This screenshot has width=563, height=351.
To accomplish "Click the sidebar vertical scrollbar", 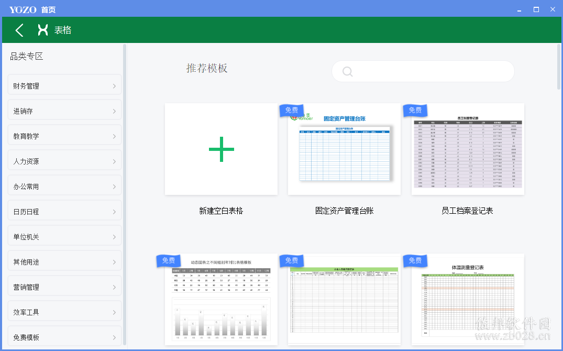I will click(x=125, y=195).
